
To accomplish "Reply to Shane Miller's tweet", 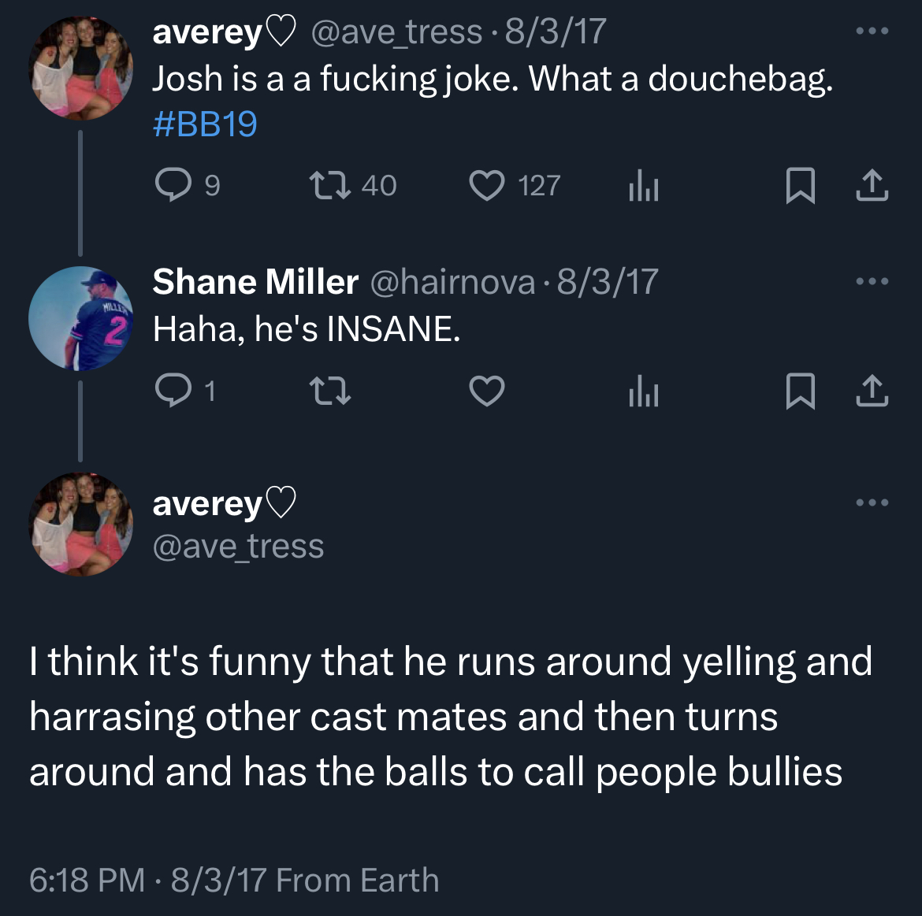I will click(173, 391).
